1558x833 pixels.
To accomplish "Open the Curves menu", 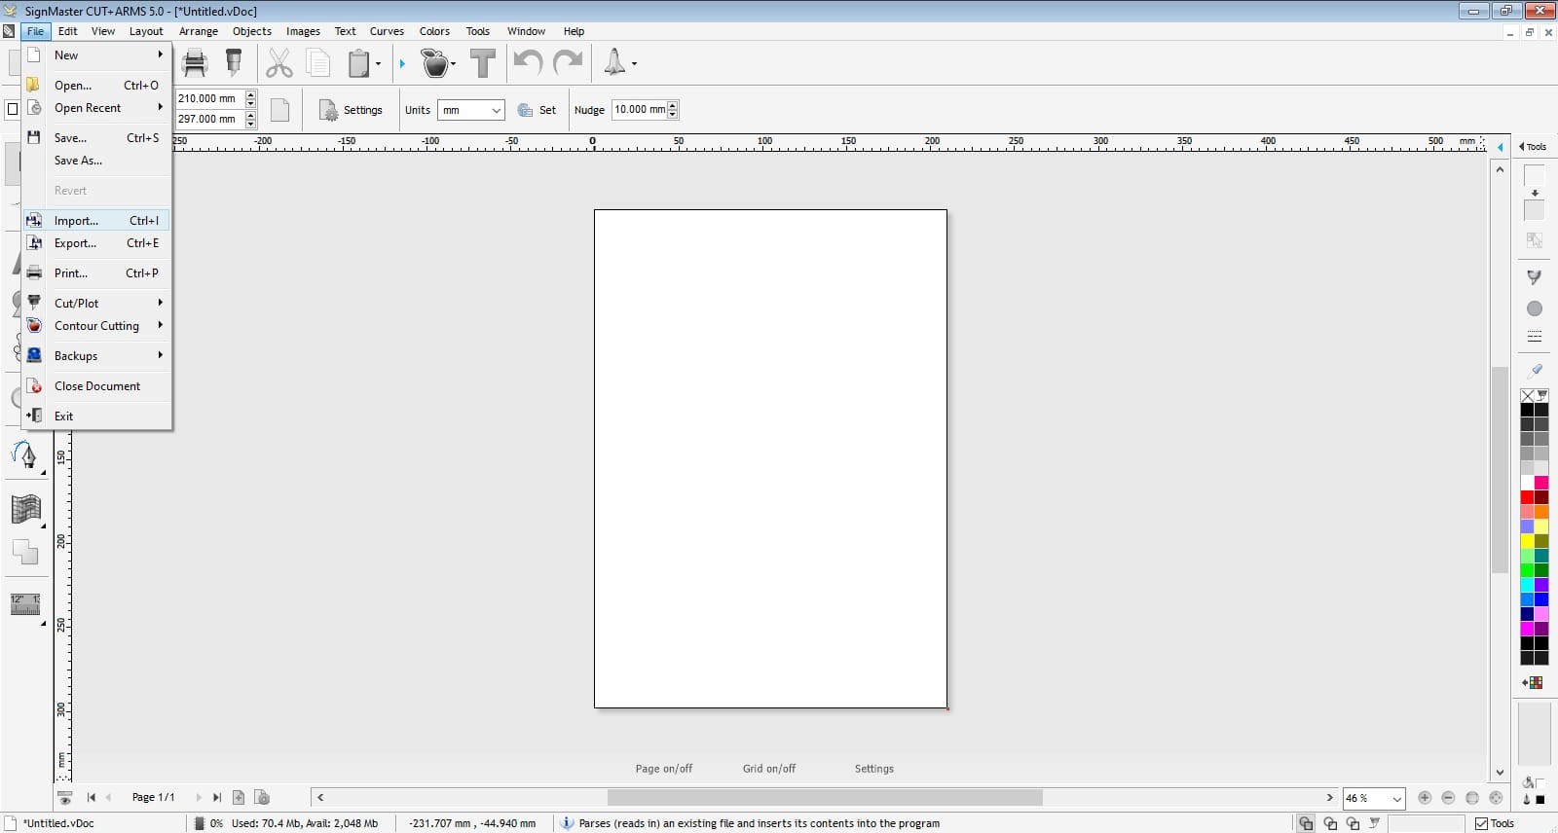I will tap(387, 31).
